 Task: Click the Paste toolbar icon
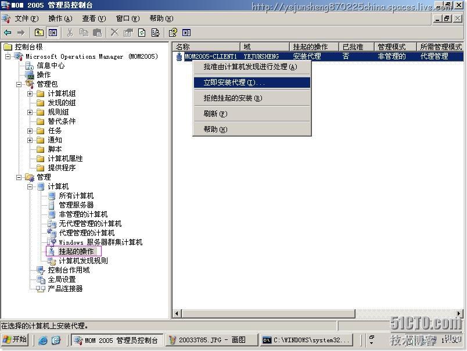97,33
